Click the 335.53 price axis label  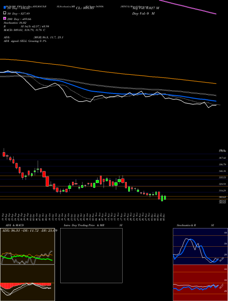[222, 177]
